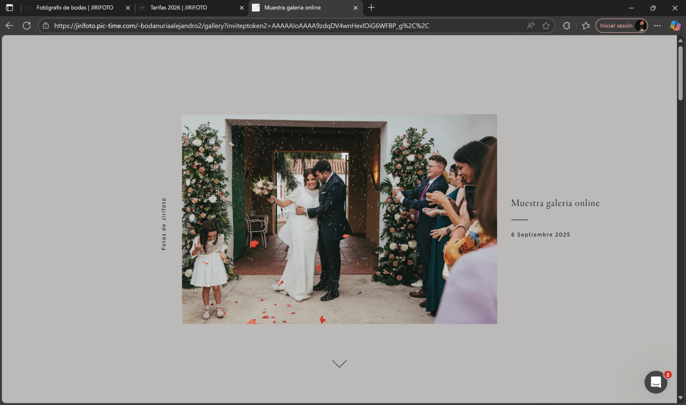Click the Iniciar sesión button
Image resolution: width=686 pixels, height=405 pixels.
(x=621, y=26)
